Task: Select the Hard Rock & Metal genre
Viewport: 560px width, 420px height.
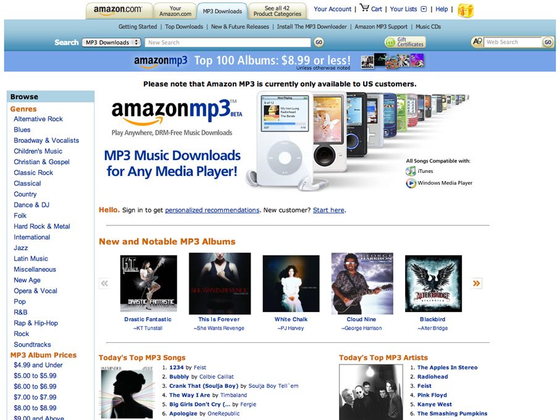Action: click(42, 227)
